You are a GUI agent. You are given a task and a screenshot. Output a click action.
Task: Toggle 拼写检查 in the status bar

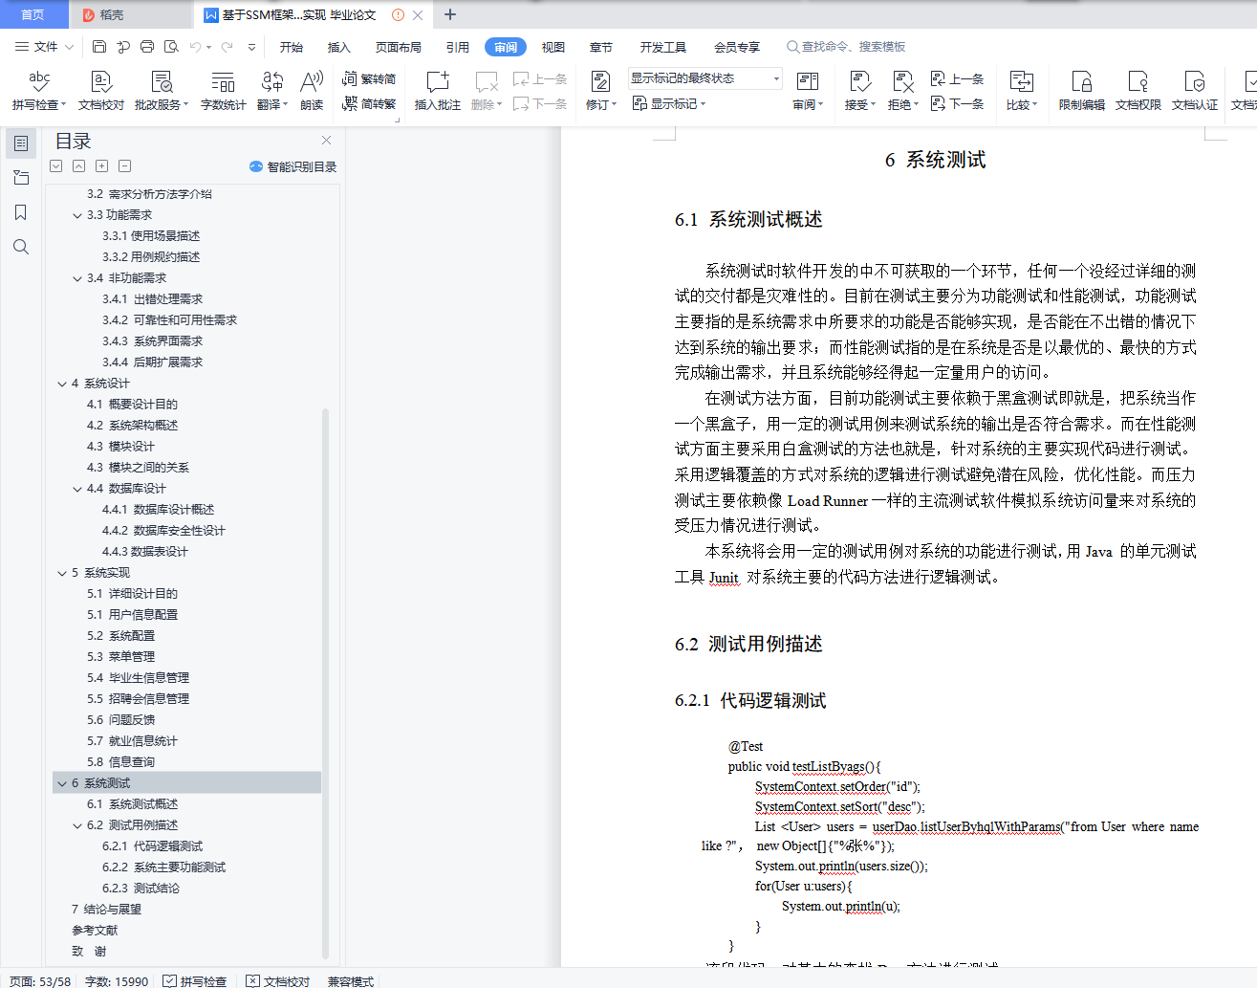(195, 981)
